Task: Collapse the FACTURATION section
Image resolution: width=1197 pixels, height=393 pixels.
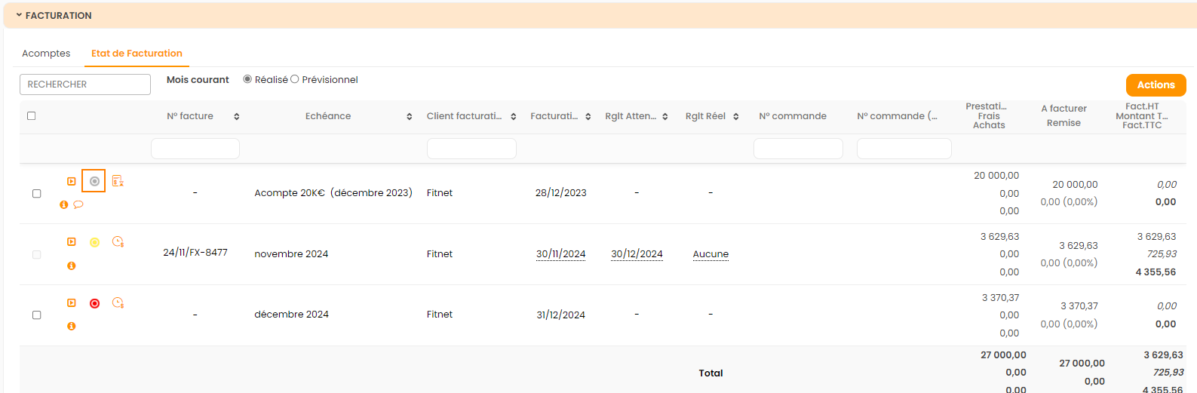Action: (19, 15)
